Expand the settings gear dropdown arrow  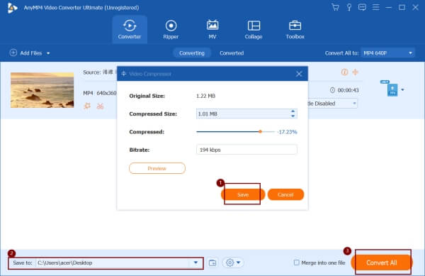pos(238,263)
